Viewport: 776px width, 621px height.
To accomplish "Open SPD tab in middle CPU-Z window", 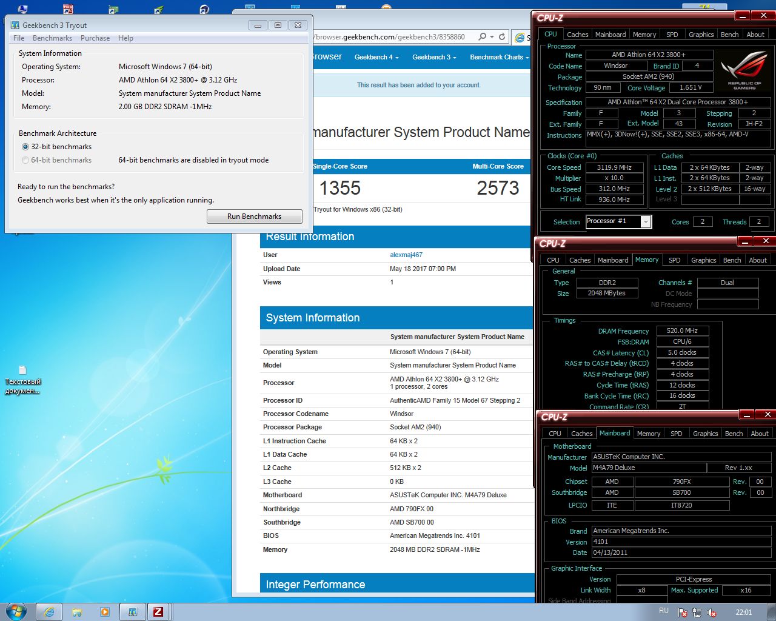I will (674, 260).
